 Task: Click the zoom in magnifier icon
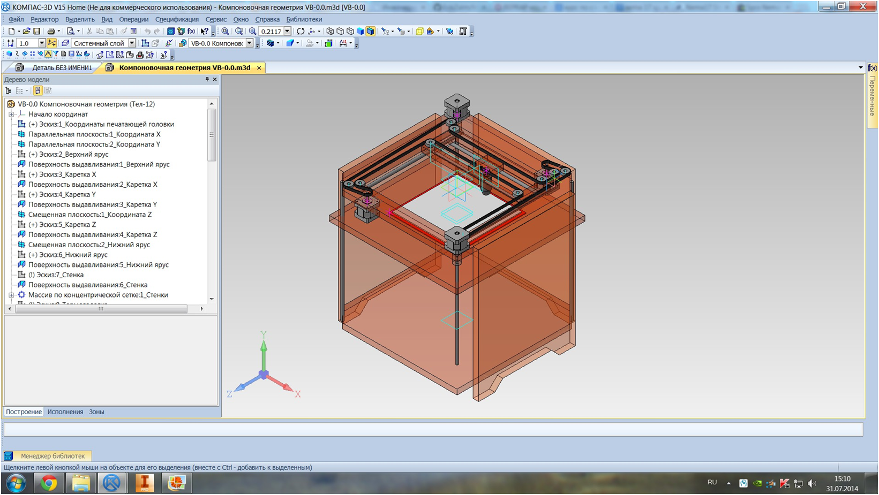pos(252,32)
